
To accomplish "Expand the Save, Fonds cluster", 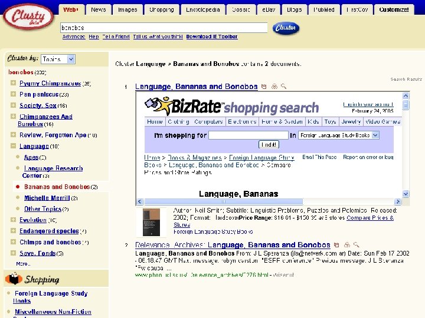I will 13,253.
